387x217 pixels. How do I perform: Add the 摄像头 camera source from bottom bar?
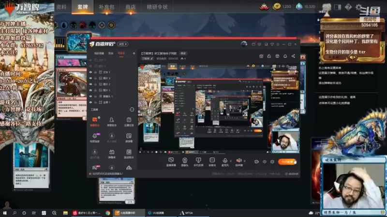point(185,162)
